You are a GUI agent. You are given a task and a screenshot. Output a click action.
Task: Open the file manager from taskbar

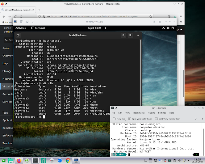11,161
